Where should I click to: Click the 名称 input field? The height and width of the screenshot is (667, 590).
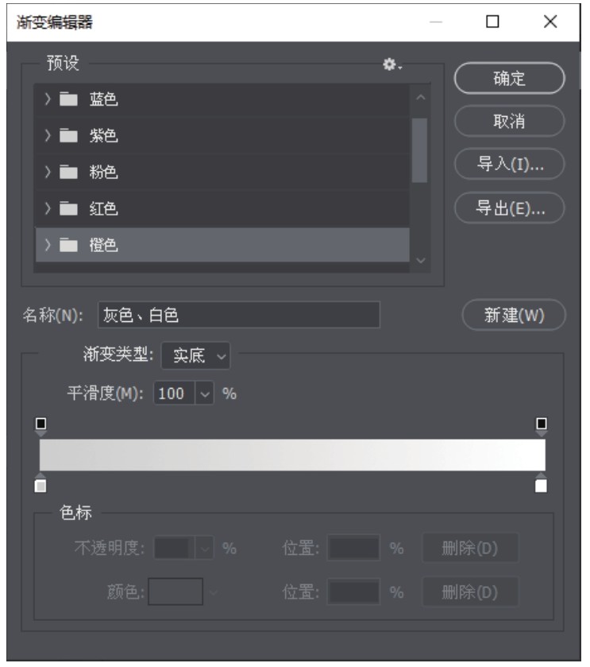point(239,315)
